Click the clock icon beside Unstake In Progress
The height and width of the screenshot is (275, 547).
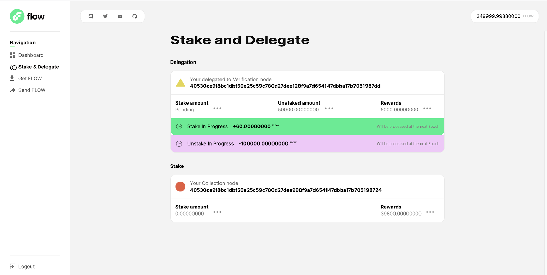point(179,144)
